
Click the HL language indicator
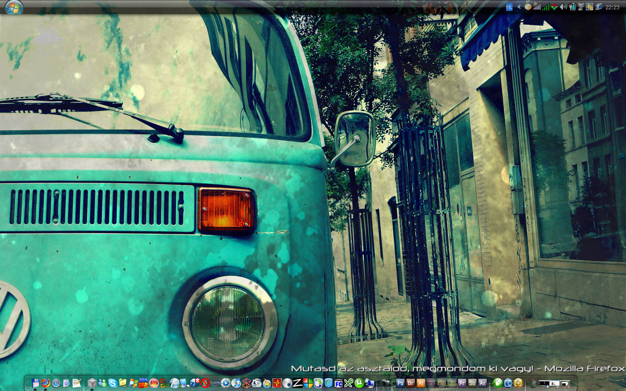click(x=509, y=7)
